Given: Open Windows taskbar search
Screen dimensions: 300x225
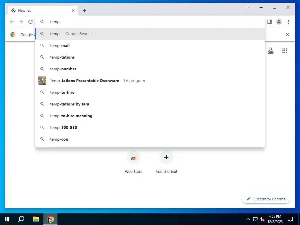Looking at the screenshot, I should pyautogui.click(x=21, y=219).
